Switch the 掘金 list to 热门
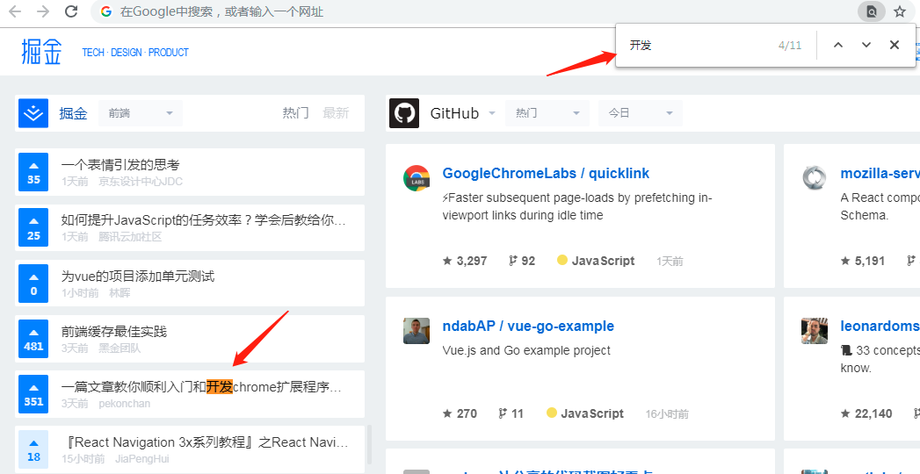This screenshot has height=474, width=920. click(x=296, y=113)
